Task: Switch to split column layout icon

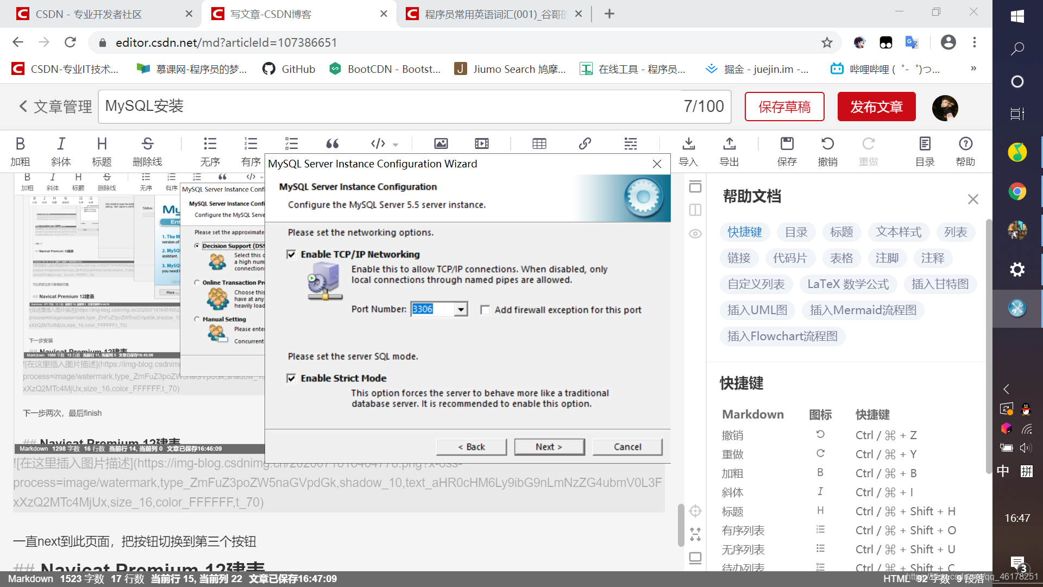Action: tap(695, 210)
